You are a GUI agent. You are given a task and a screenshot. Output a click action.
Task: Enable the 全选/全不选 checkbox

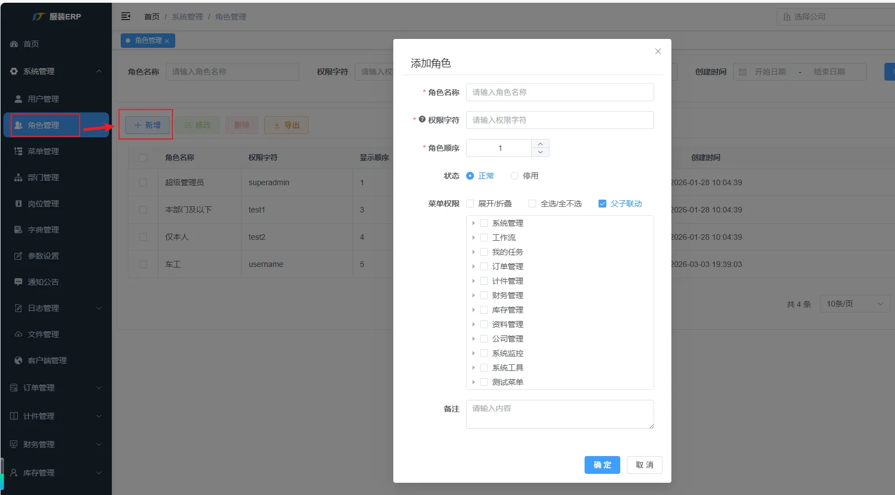[x=532, y=204]
